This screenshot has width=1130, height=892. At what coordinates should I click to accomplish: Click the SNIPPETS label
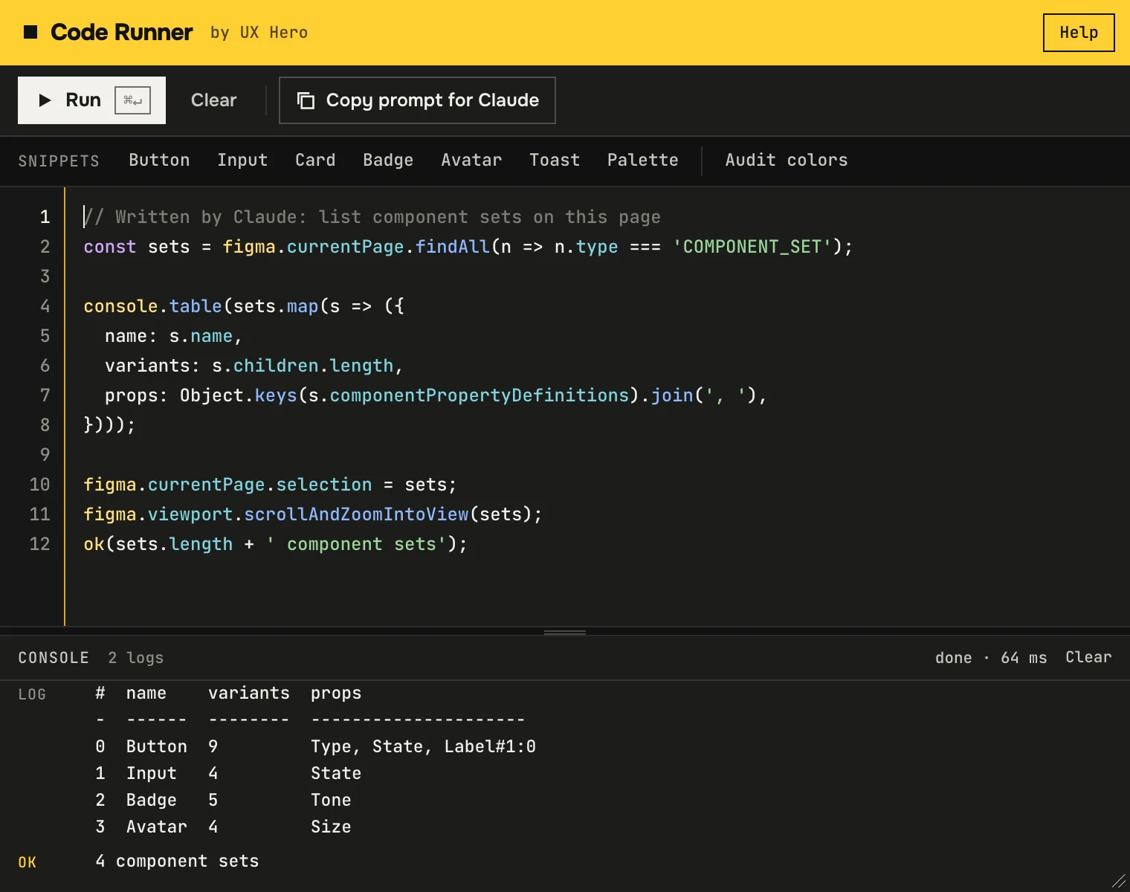[59, 161]
